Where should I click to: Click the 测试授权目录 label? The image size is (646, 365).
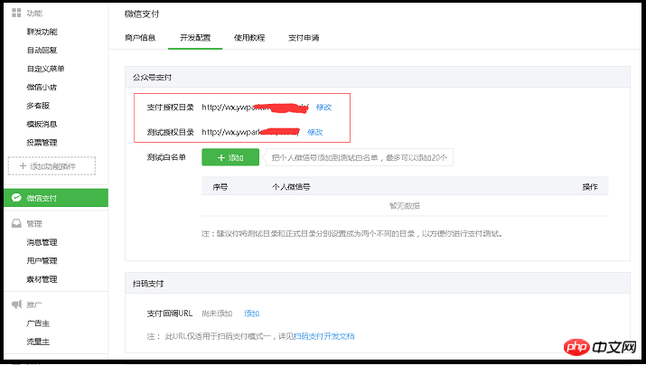point(170,132)
